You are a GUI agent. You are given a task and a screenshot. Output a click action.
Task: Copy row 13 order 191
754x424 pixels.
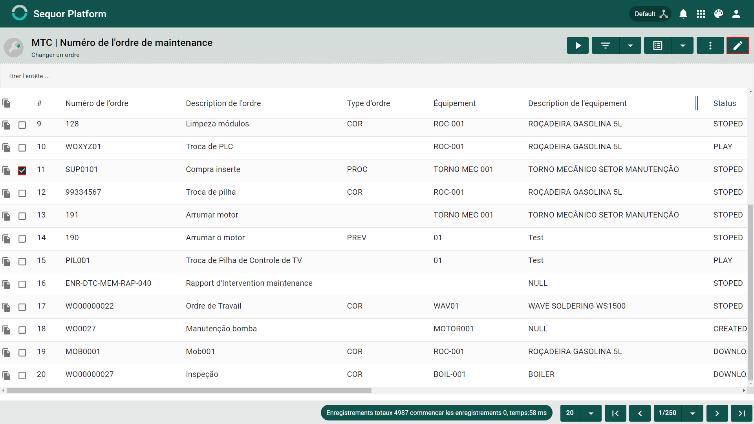pos(6,216)
